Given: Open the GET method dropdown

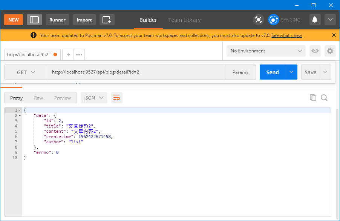Looking at the screenshot, I should coord(26,72).
